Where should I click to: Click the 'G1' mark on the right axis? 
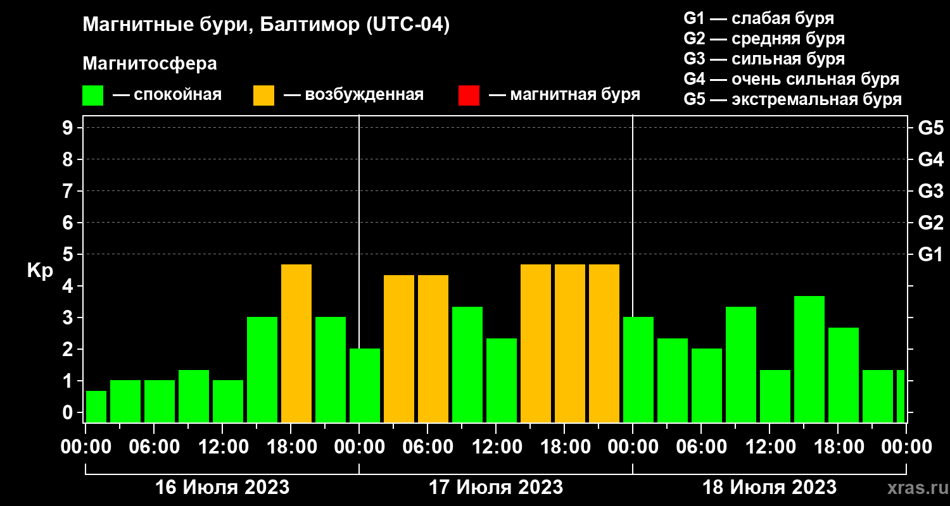coord(930,255)
